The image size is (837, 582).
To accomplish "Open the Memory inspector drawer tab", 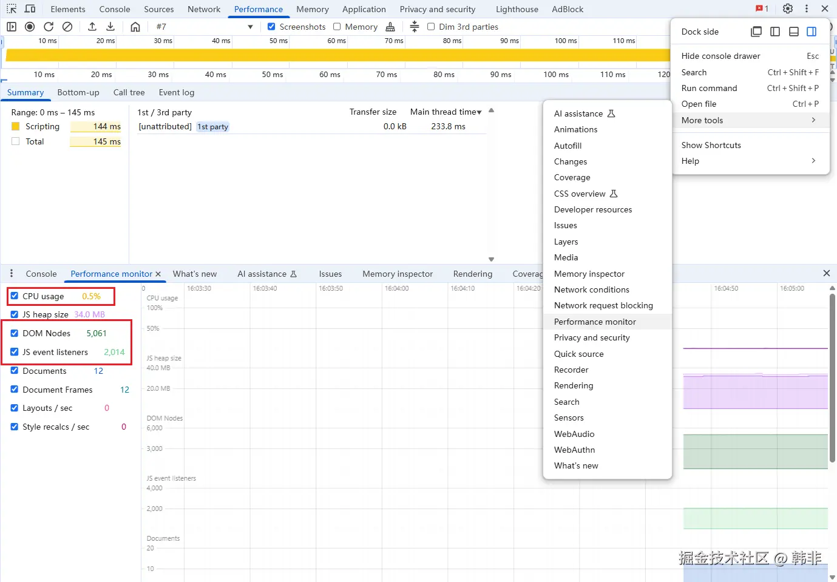I will [398, 274].
